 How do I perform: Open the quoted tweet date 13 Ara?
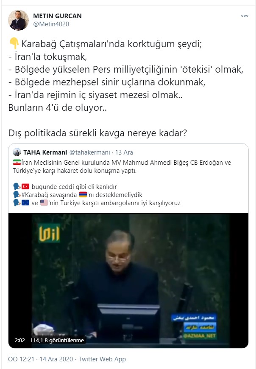124,152
